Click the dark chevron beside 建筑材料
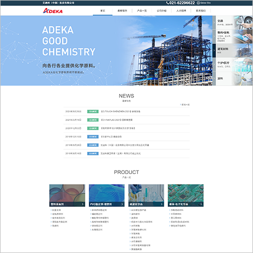The image size is (253, 253). (214, 51)
